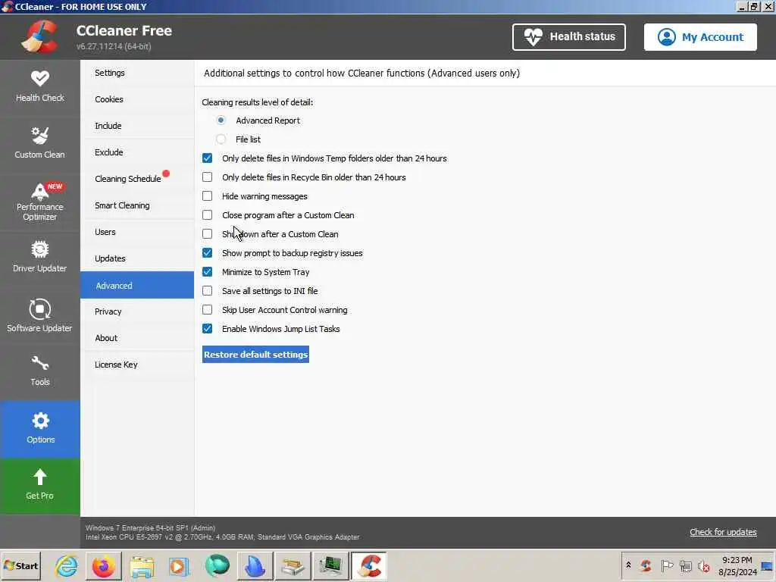Open My Account
This screenshot has height=582, width=776.
(700, 36)
